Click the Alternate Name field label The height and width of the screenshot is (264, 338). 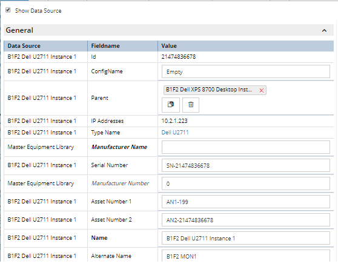(x=111, y=256)
